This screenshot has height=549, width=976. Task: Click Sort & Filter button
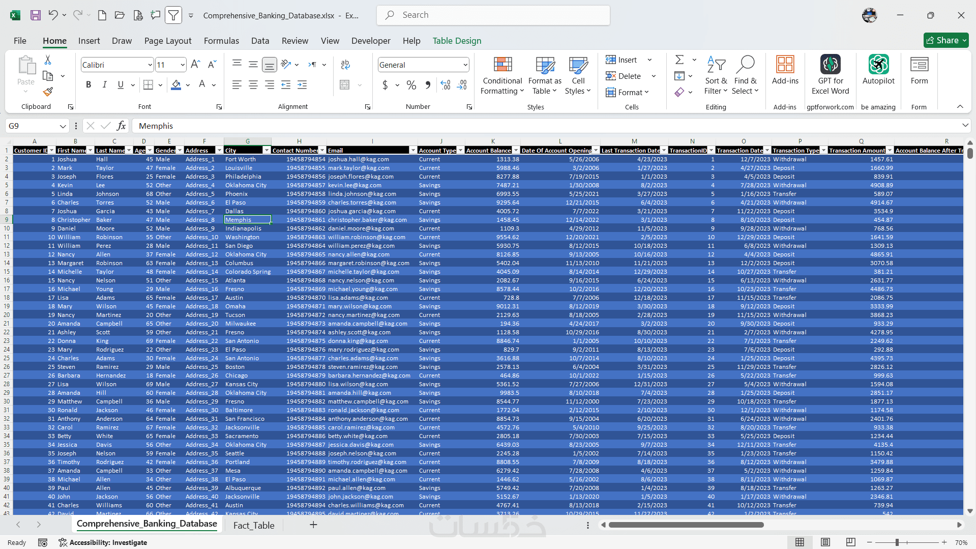click(x=716, y=75)
